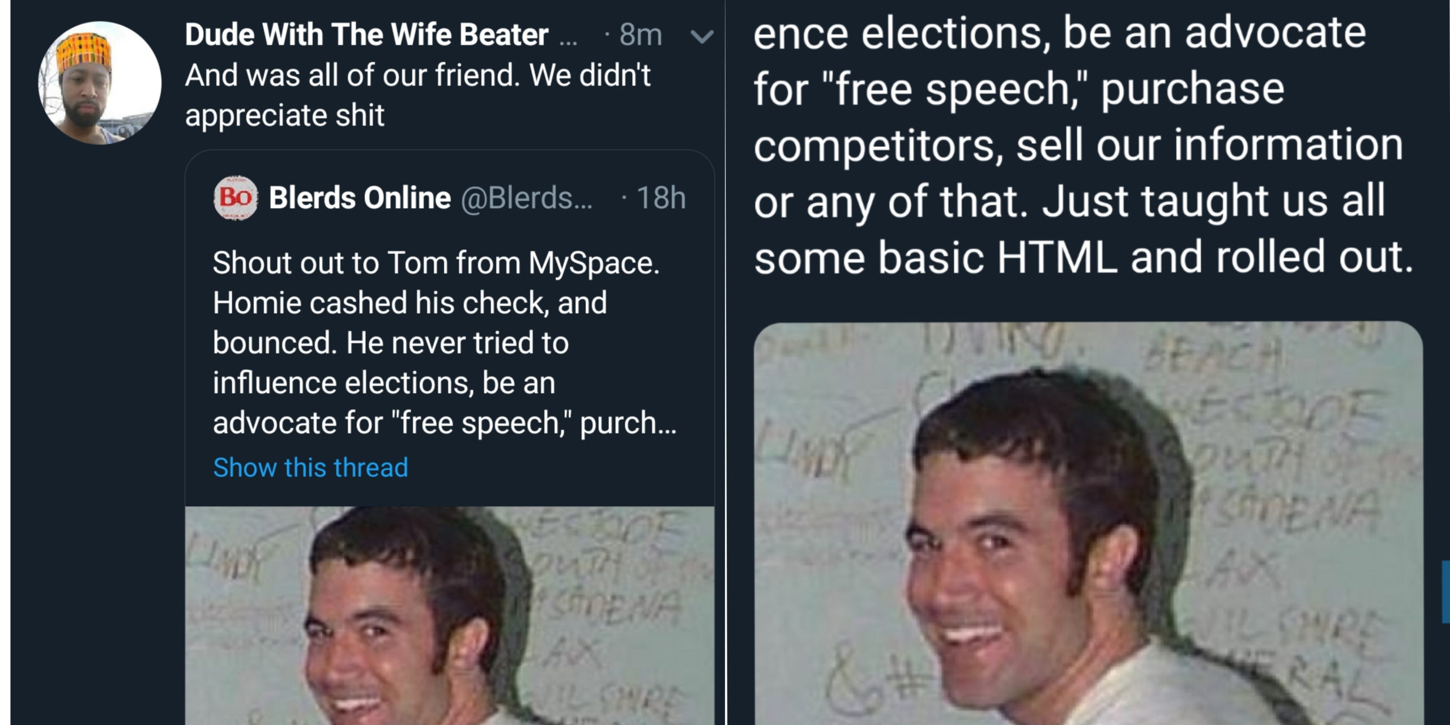Click the ellipsis after the author's name
Screen dimensions: 1450x725
(x=568, y=37)
